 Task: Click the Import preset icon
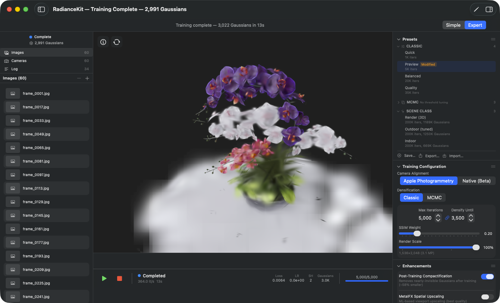pos(445,156)
